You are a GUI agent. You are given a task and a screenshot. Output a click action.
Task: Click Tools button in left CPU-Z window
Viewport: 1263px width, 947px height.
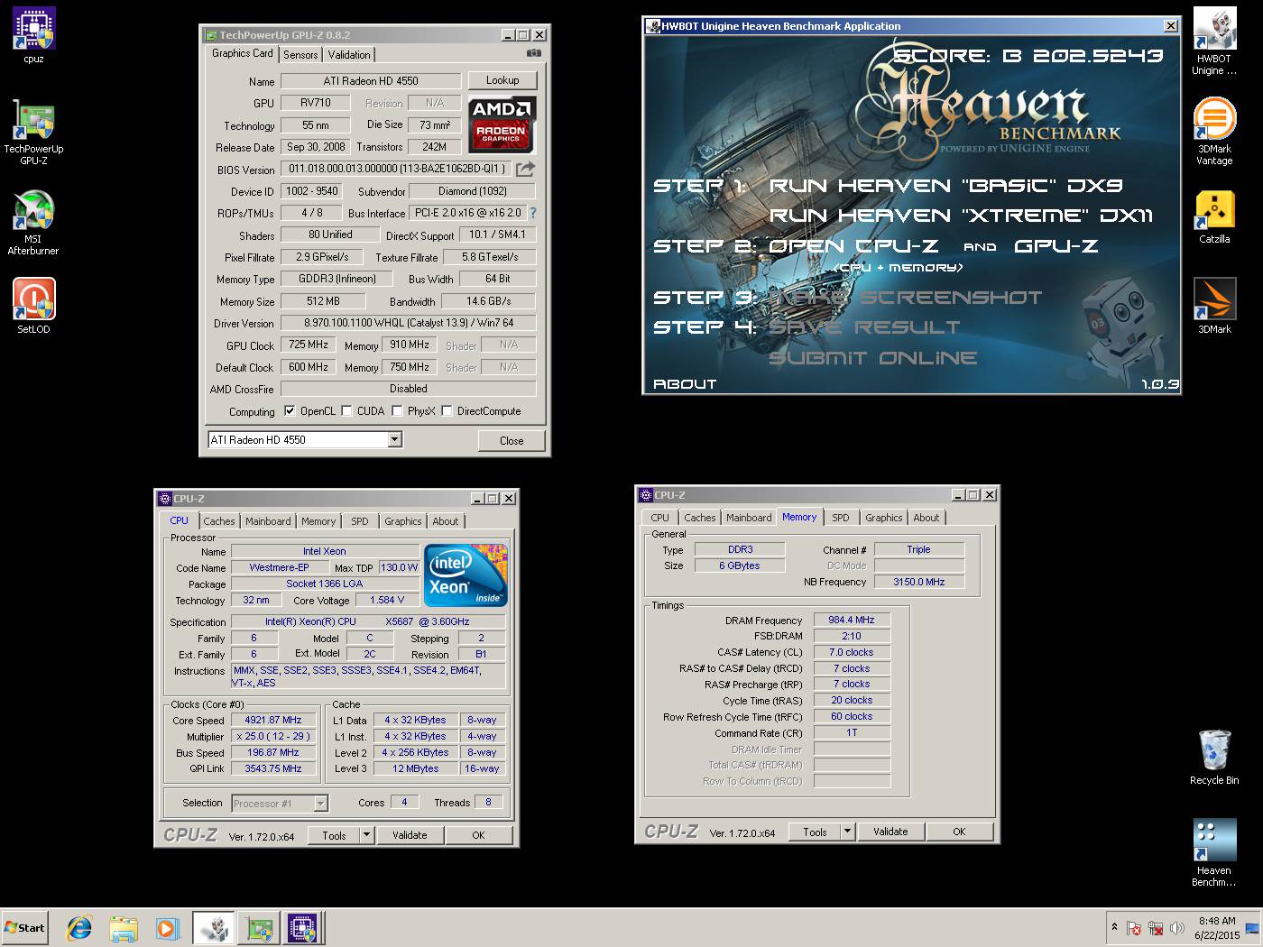click(x=334, y=835)
